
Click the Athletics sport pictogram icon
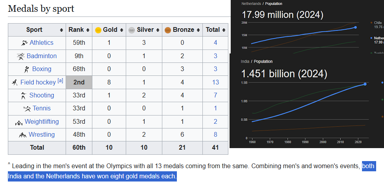tap(24, 43)
